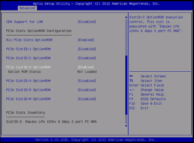Select PCIe SlotID:M OptionROM entry
Screen dimensions: 194x143
pyautogui.click(x=28, y=99)
